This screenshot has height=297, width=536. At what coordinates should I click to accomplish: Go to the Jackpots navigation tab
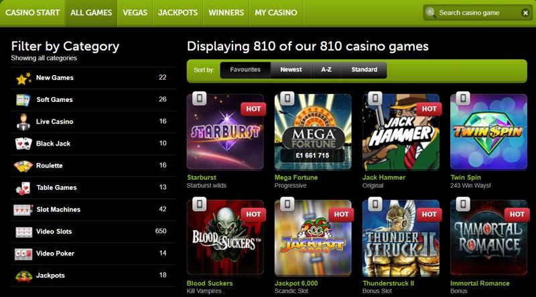pos(178,13)
